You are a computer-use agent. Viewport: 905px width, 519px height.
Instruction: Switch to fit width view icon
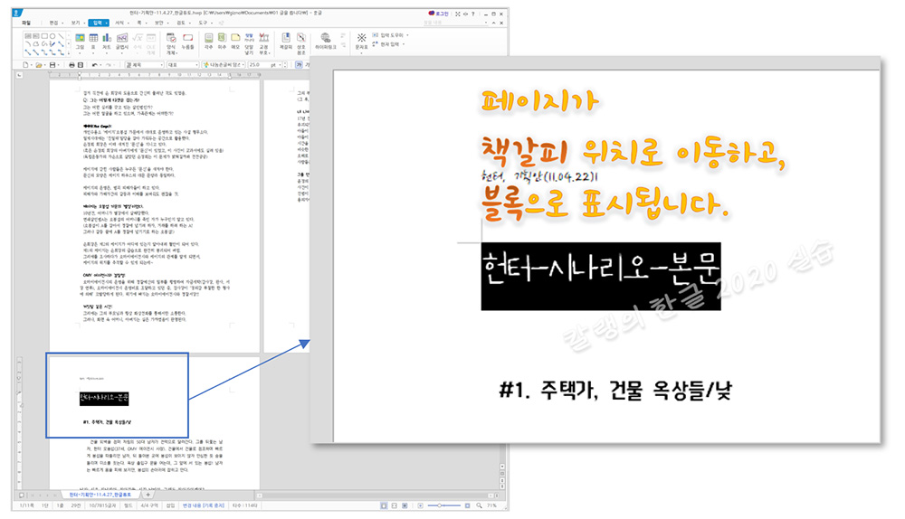pos(395,505)
